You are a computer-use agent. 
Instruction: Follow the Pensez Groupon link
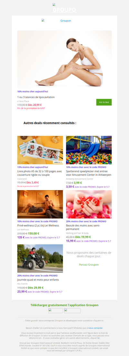click(x=89, y=265)
